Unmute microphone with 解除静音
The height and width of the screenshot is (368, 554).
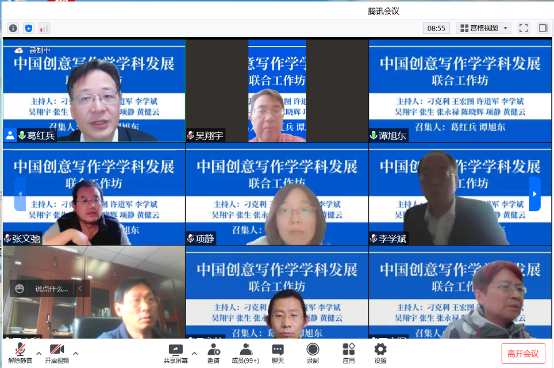[x=20, y=352]
